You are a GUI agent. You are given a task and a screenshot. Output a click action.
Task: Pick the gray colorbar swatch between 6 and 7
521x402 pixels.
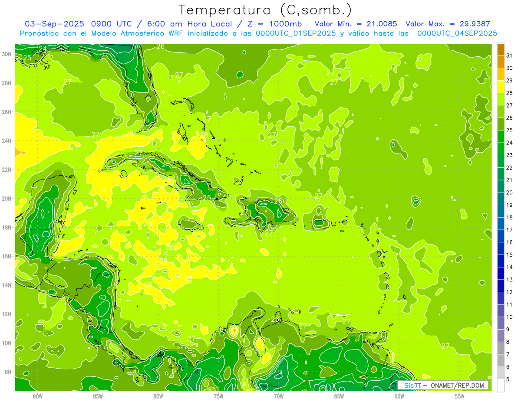coord(501,361)
